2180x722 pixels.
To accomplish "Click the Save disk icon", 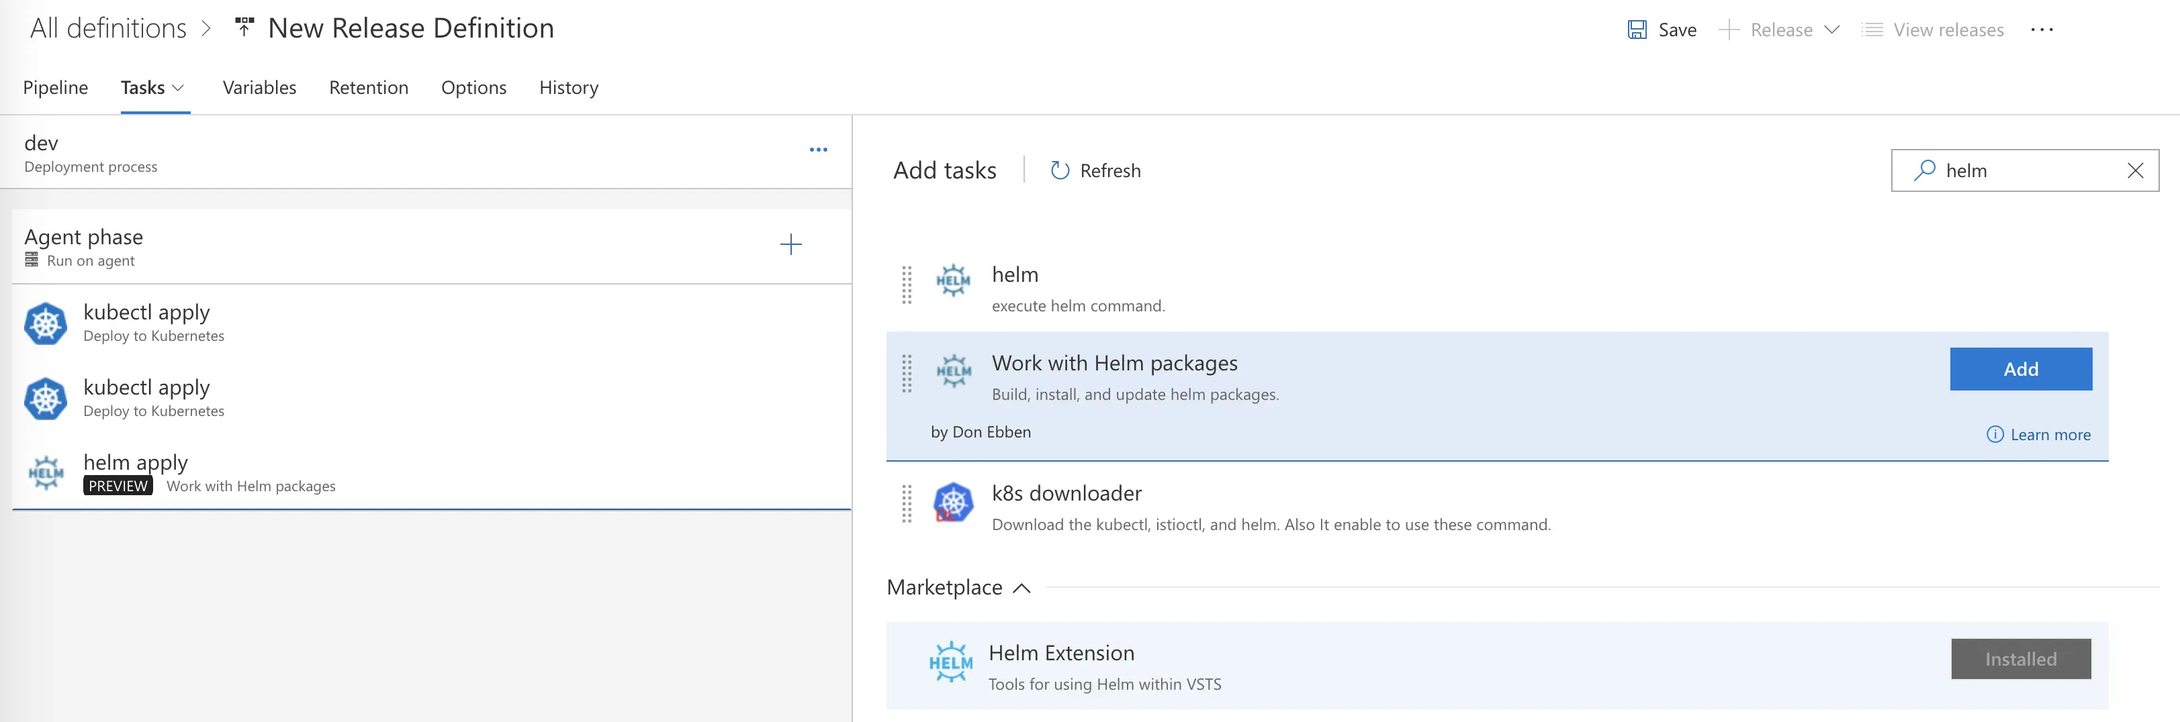I will pos(1637,30).
